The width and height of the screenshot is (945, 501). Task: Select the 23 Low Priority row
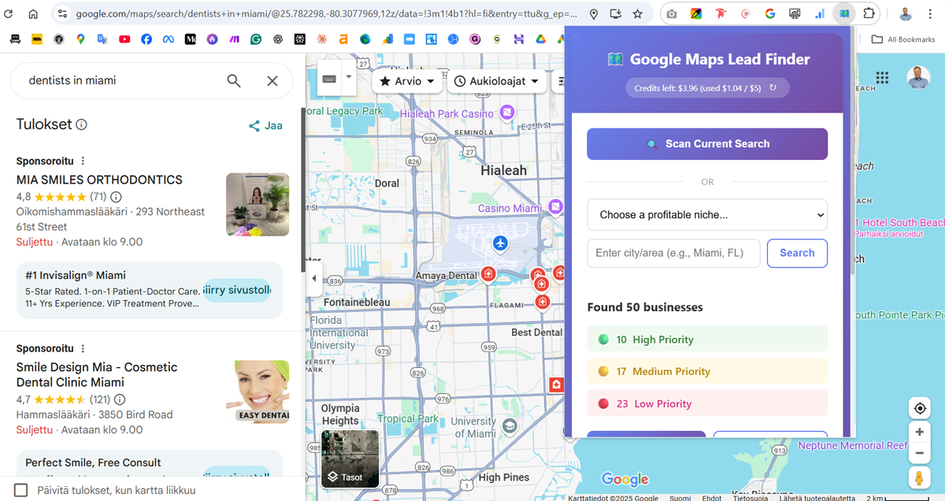point(707,403)
